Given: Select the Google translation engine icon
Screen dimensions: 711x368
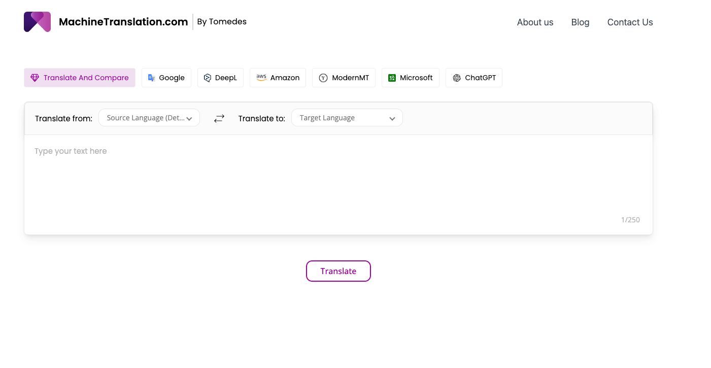Looking at the screenshot, I should click(151, 77).
